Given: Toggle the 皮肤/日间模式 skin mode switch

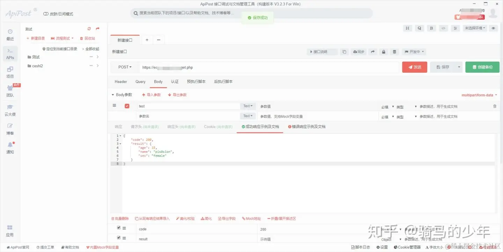Looking at the screenshot, I should click(46, 14).
